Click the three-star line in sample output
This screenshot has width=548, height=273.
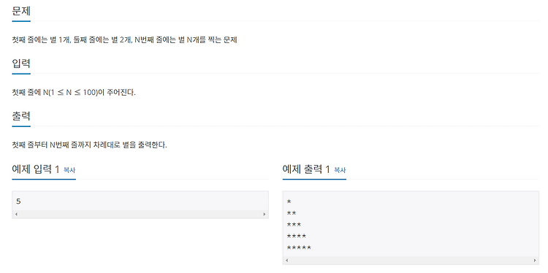(294, 225)
